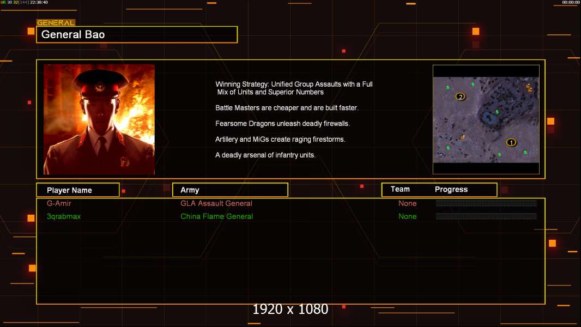Click the 22:38:40 clock readout
The height and width of the screenshot is (327, 581).
tap(39, 2)
